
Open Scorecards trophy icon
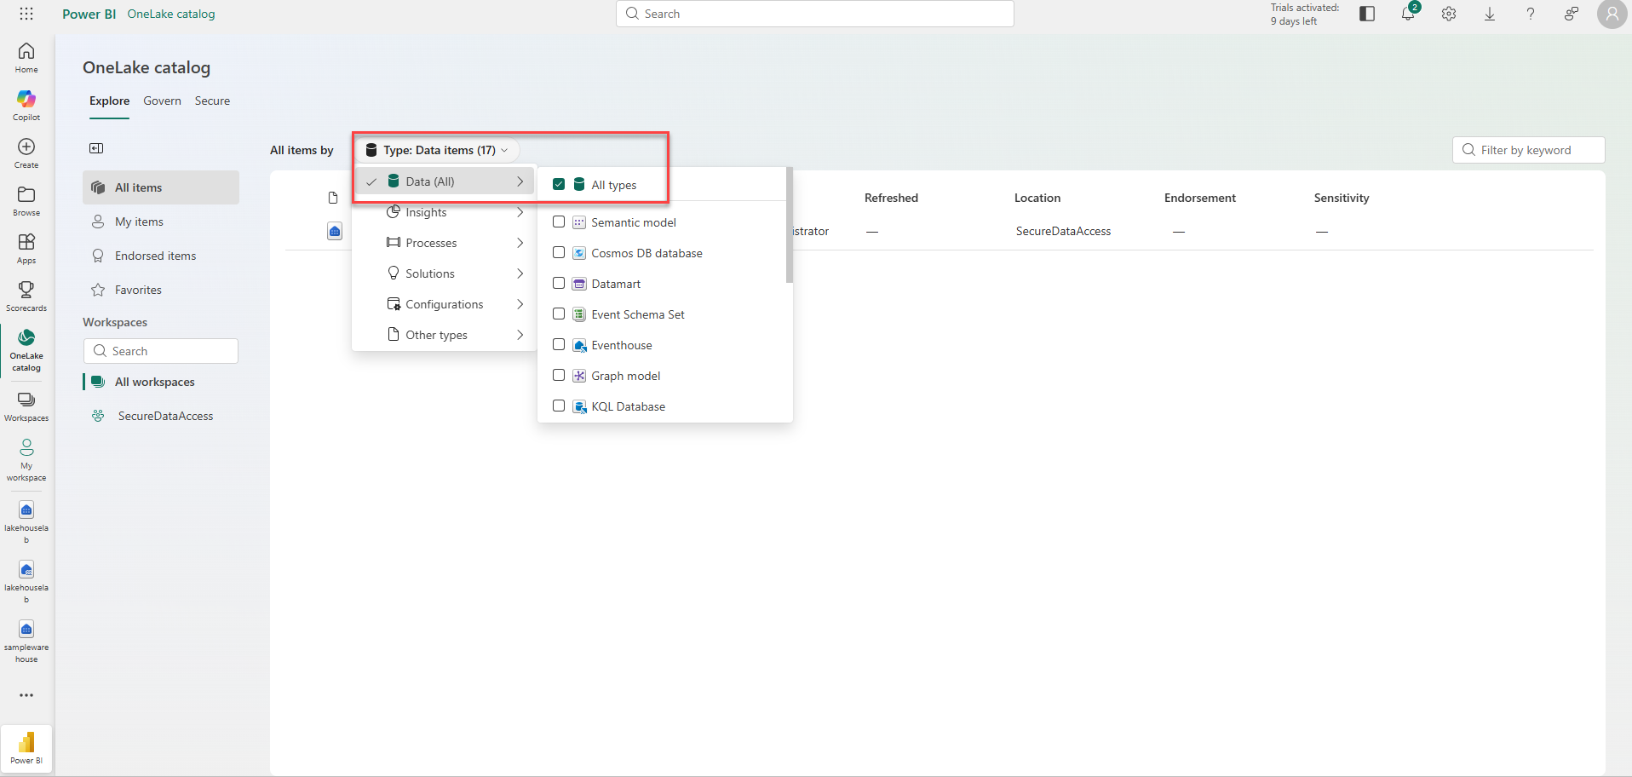point(26,290)
